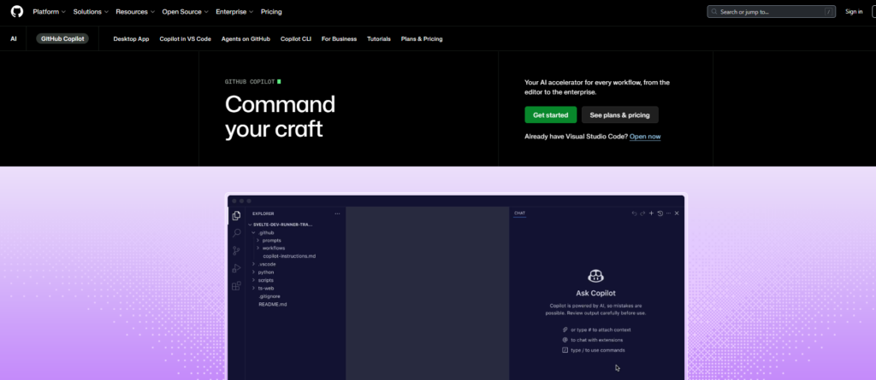
Task: Open Extensions icon in editor sidebar
Action: 236,286
